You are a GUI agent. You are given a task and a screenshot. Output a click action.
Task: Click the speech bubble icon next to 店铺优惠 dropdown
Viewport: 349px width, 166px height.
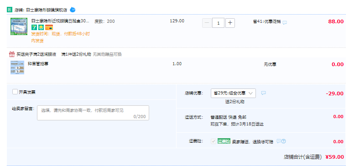(x=264, y=93)
